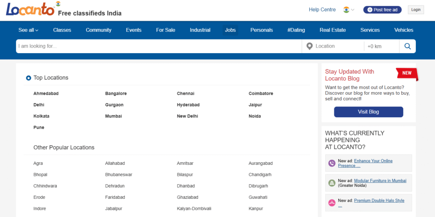The width and height of the screenshot is (435, 217).
Task: Open the Help Centre link
Action: pos(322,10)
